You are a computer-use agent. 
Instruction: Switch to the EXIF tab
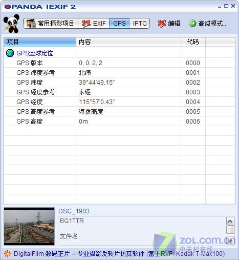click(94, 23)
